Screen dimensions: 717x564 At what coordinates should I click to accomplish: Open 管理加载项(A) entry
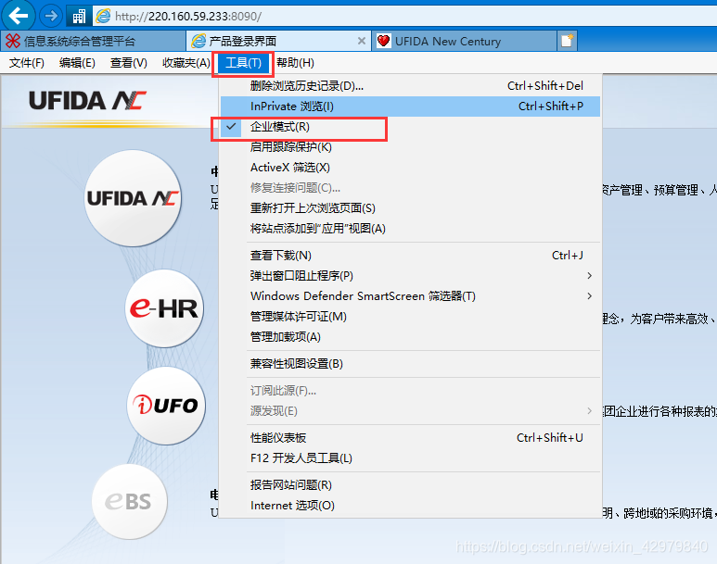(x=410, y=337)
